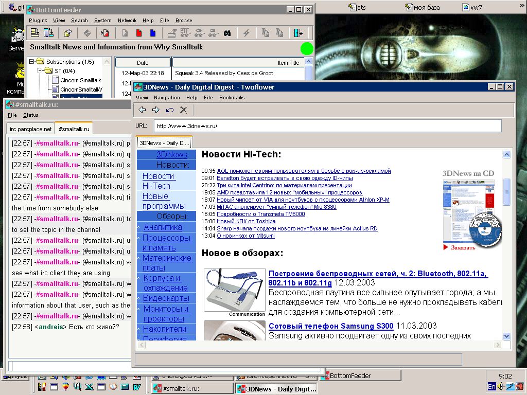Open Plugins menu in BottomFeeder

coord(38,21)
